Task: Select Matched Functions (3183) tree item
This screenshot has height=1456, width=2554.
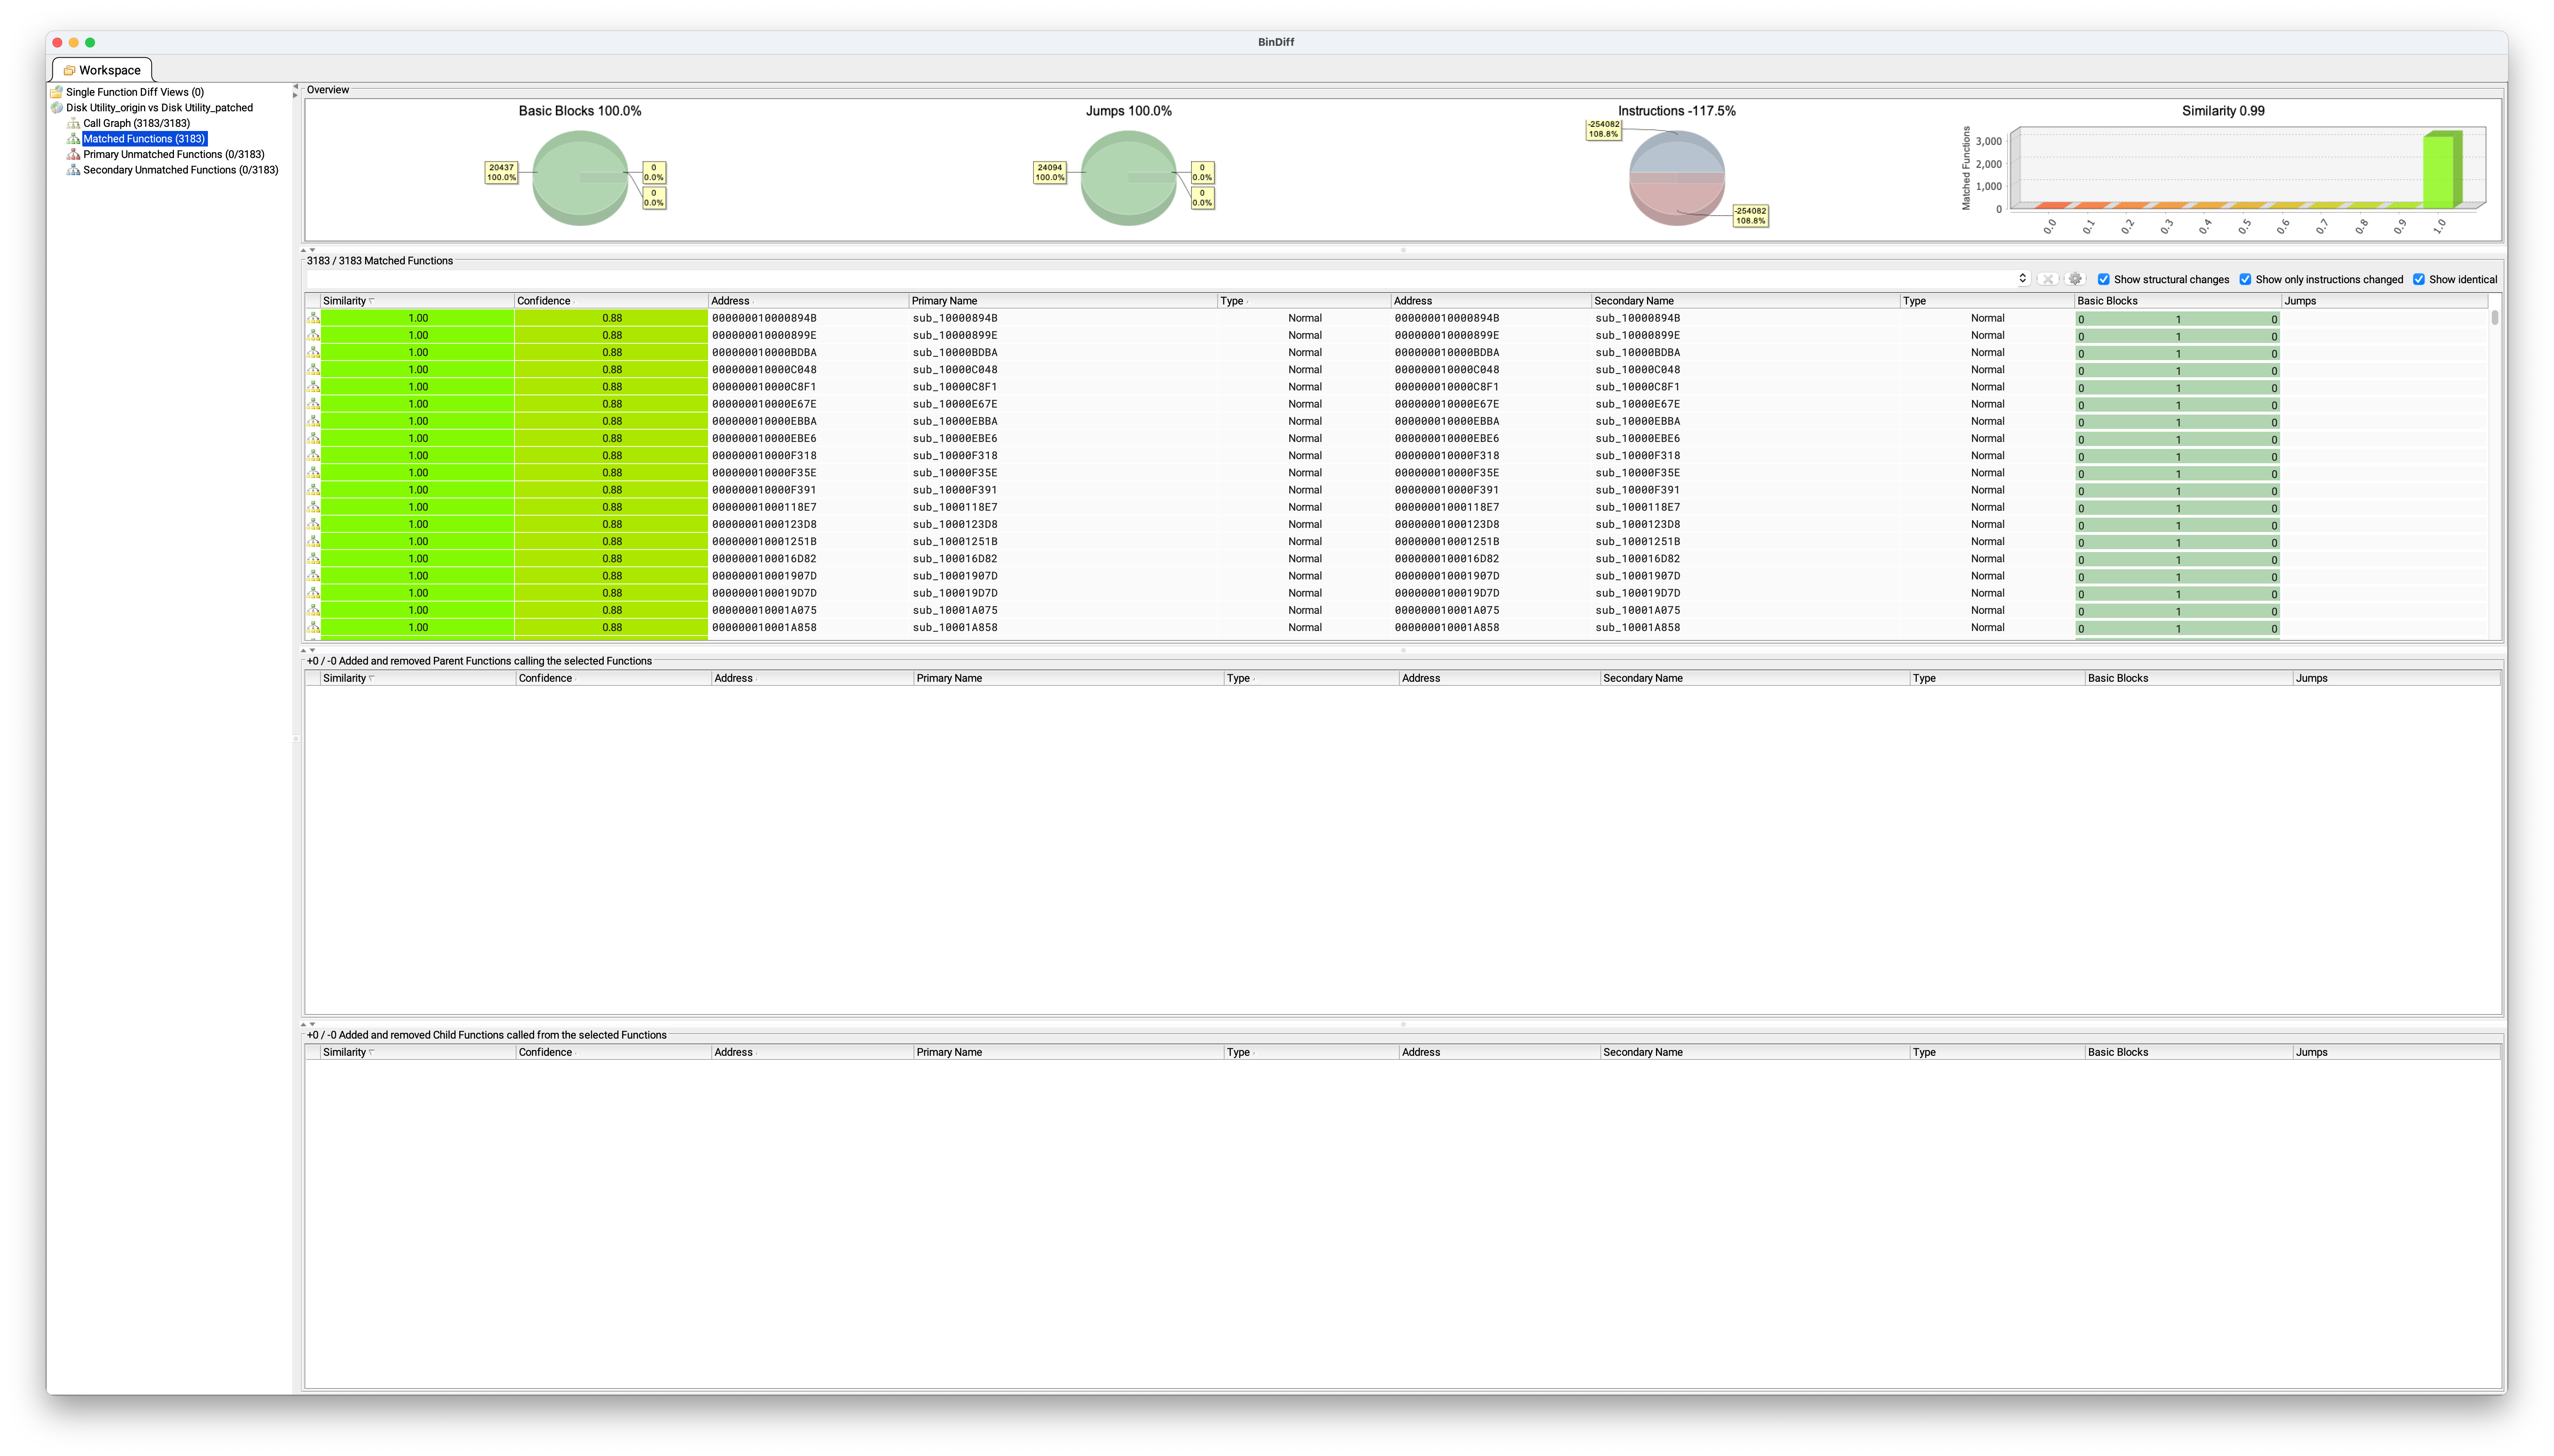Action: (144, 139)
